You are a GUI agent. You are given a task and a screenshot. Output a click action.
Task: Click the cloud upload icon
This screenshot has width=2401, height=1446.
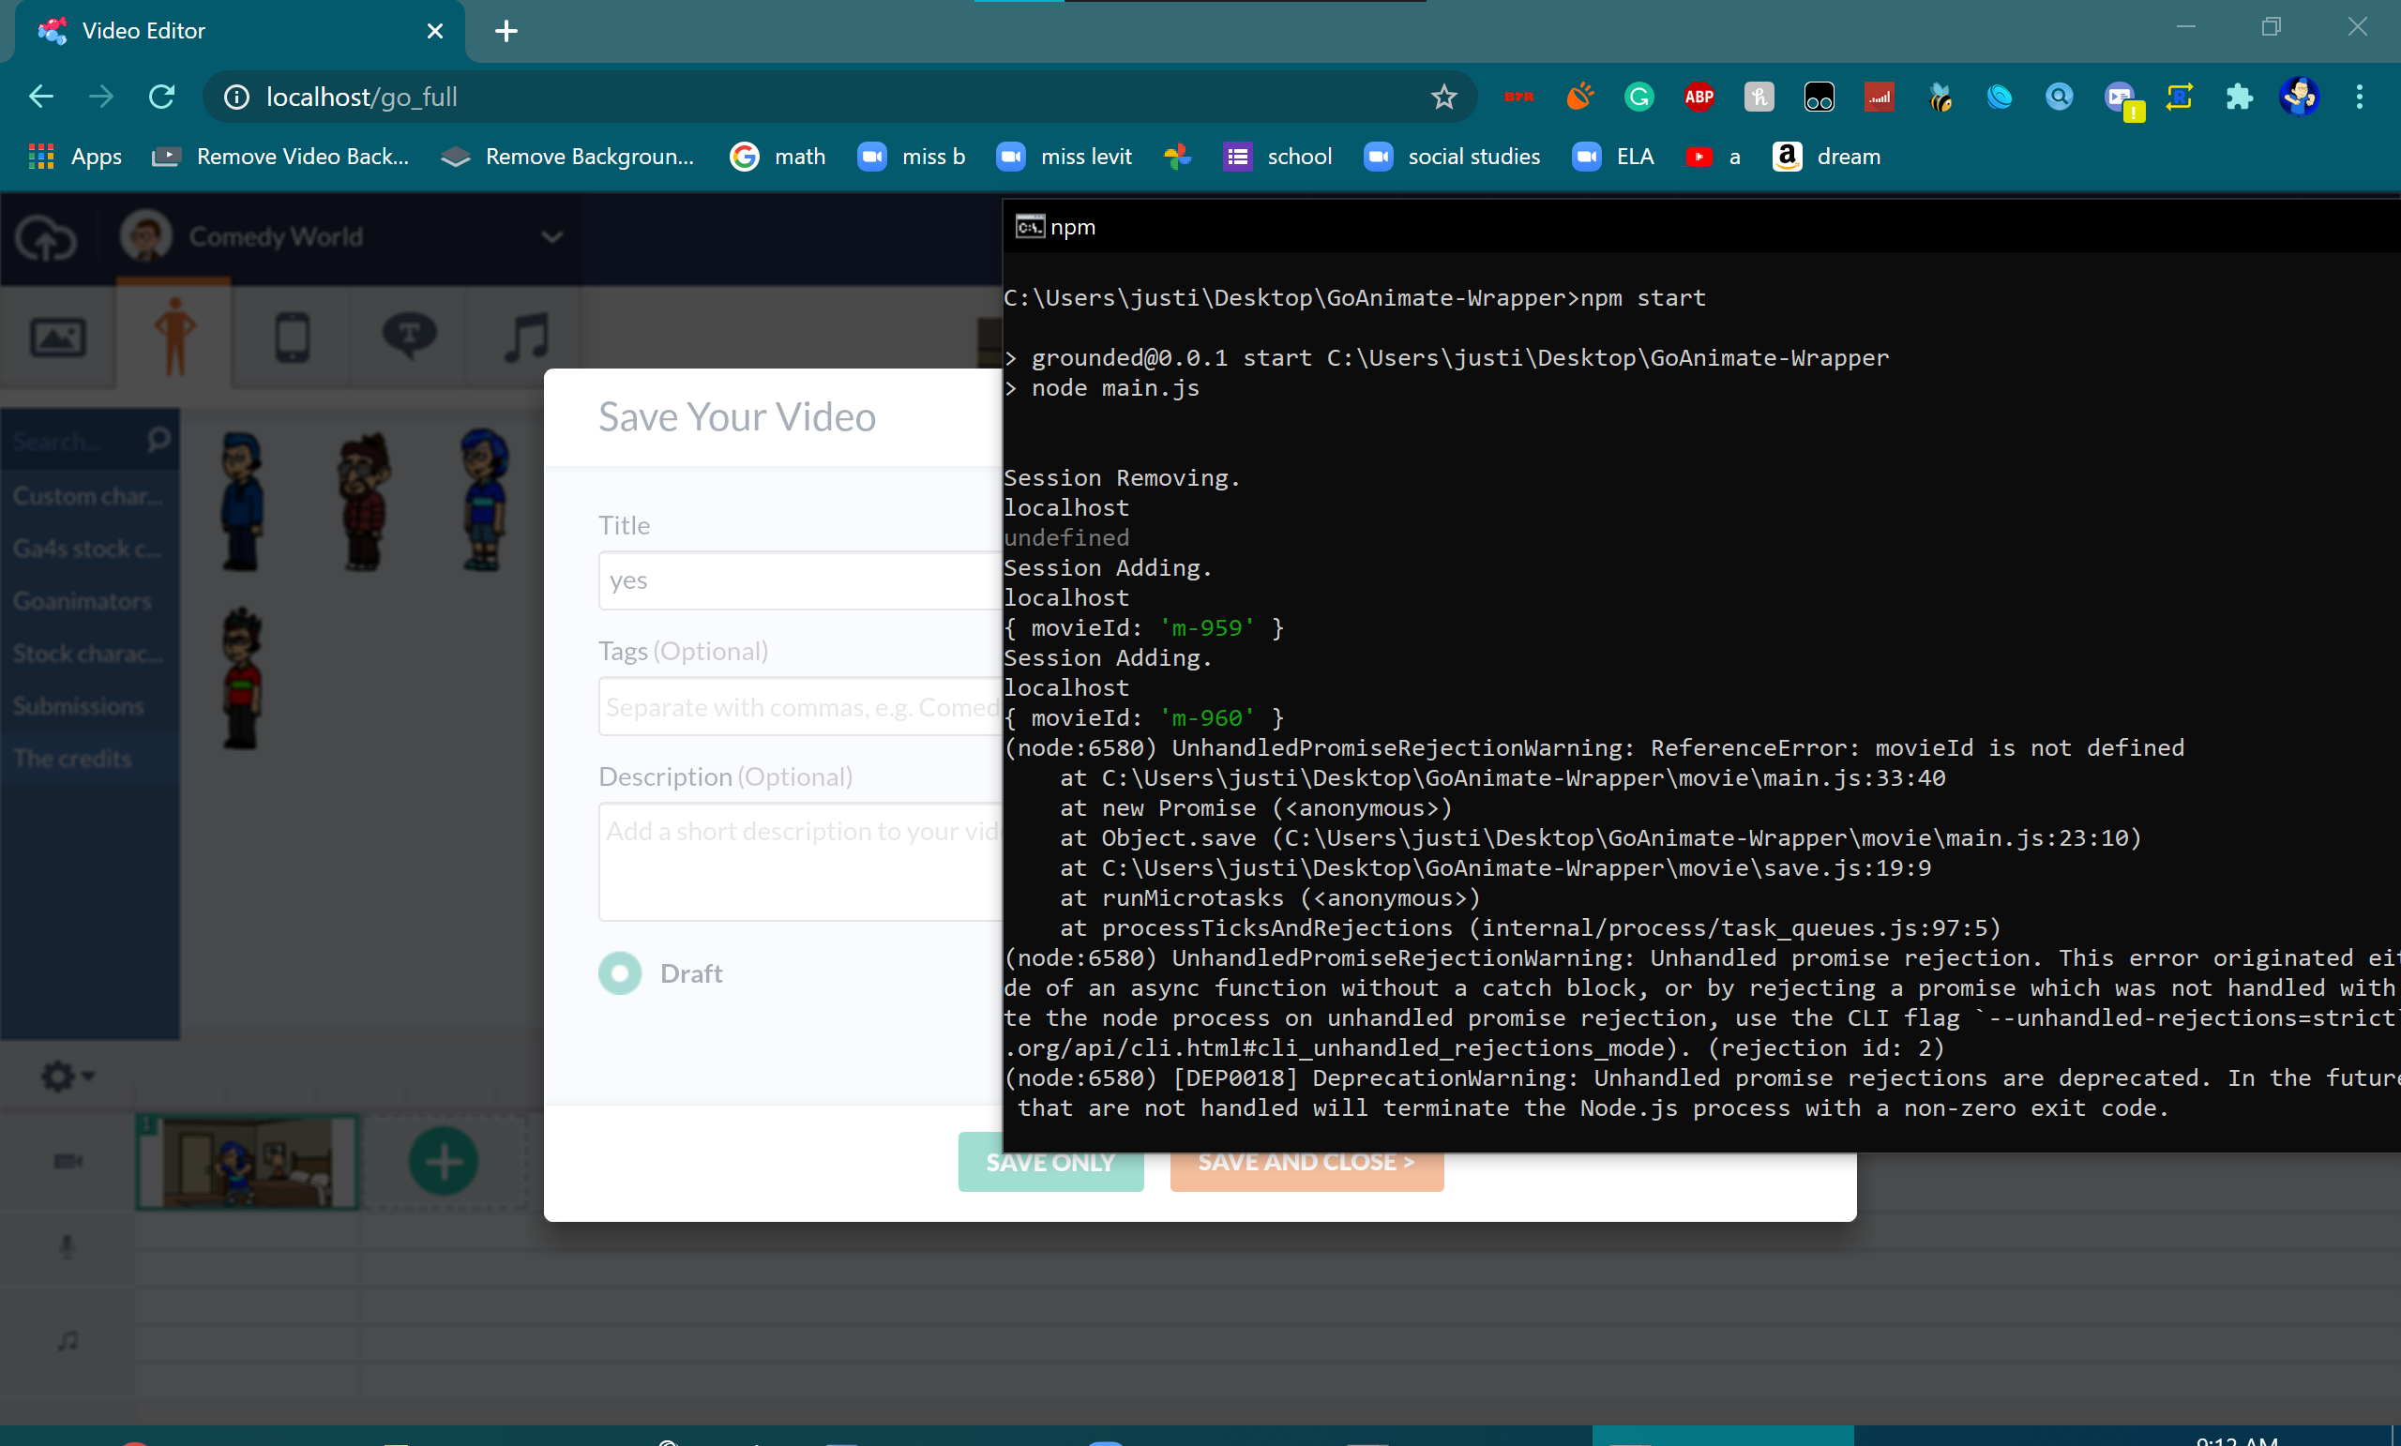(46, 238)
